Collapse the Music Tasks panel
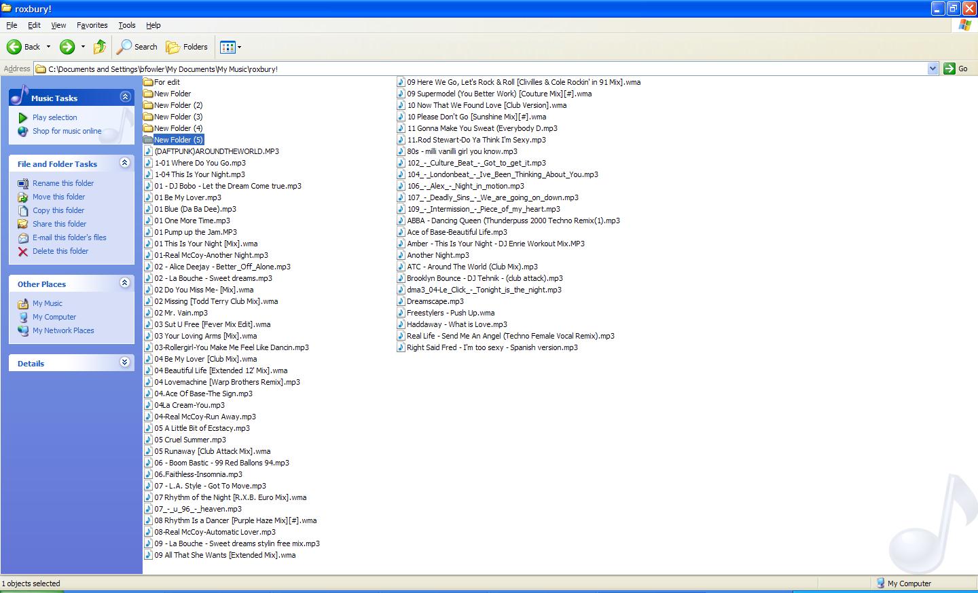 click(x=125, y=97)
